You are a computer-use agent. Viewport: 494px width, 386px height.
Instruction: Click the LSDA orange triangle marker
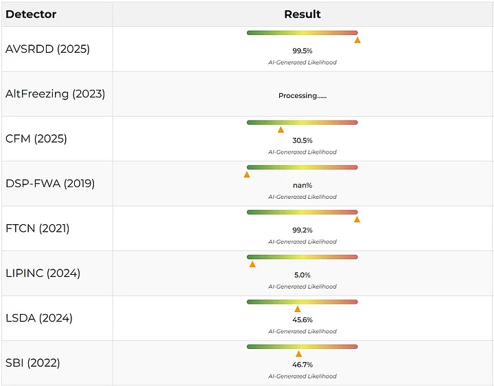point(298,309)
